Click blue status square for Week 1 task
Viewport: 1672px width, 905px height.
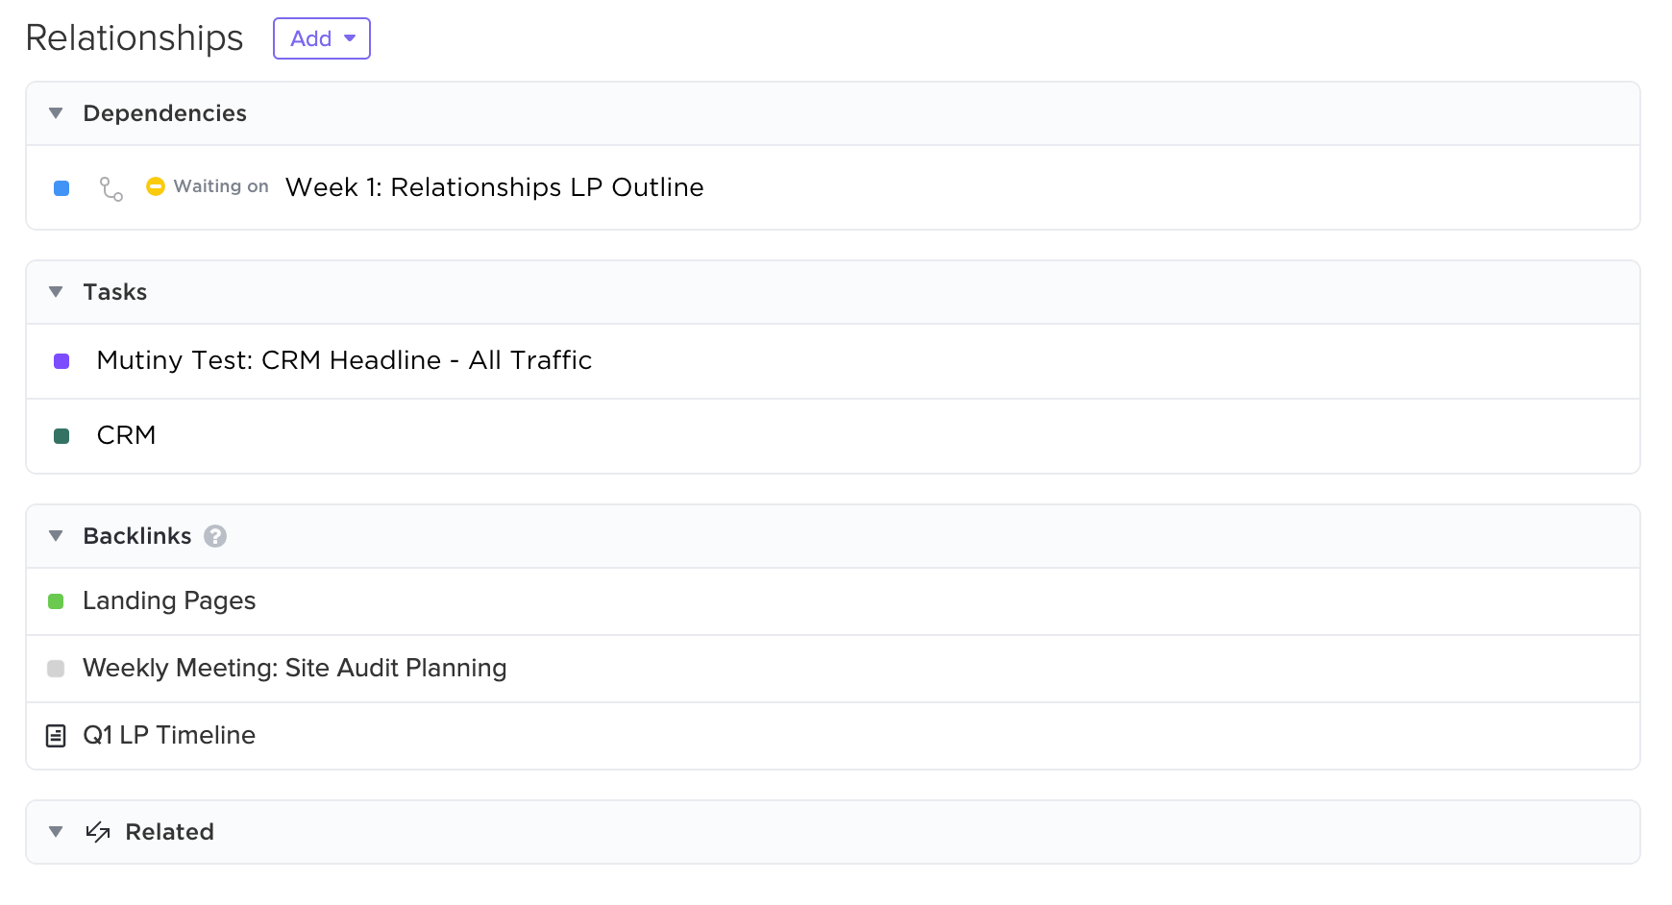(x=61, y=188)
